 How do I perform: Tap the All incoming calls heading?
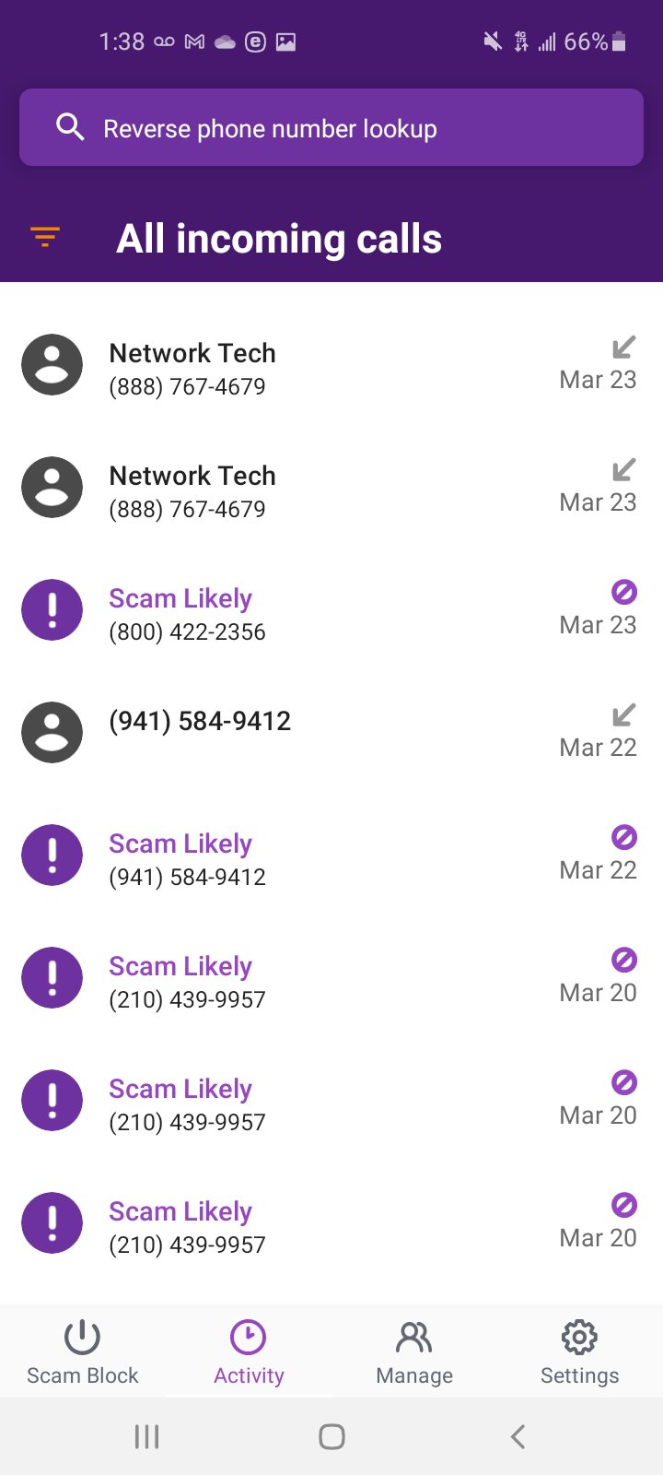coord(279,239)
